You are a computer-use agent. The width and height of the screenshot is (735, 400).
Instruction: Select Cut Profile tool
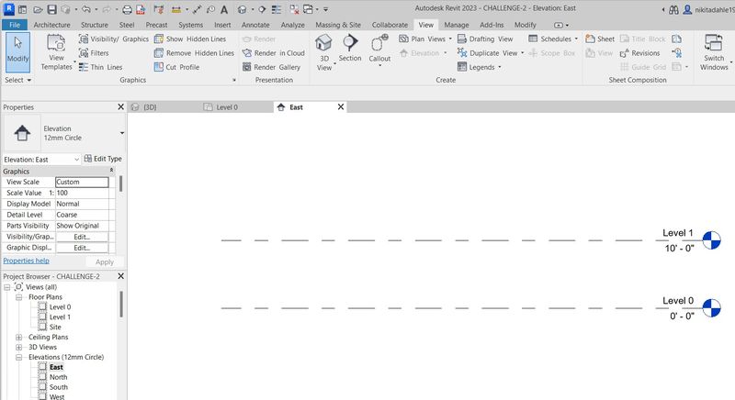point(176,67)
